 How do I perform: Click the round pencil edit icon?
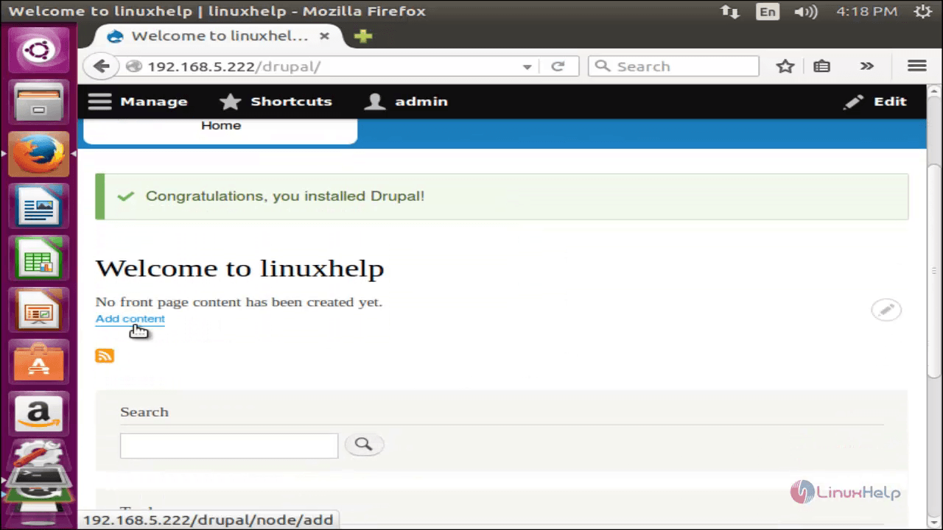pos(886,310)
